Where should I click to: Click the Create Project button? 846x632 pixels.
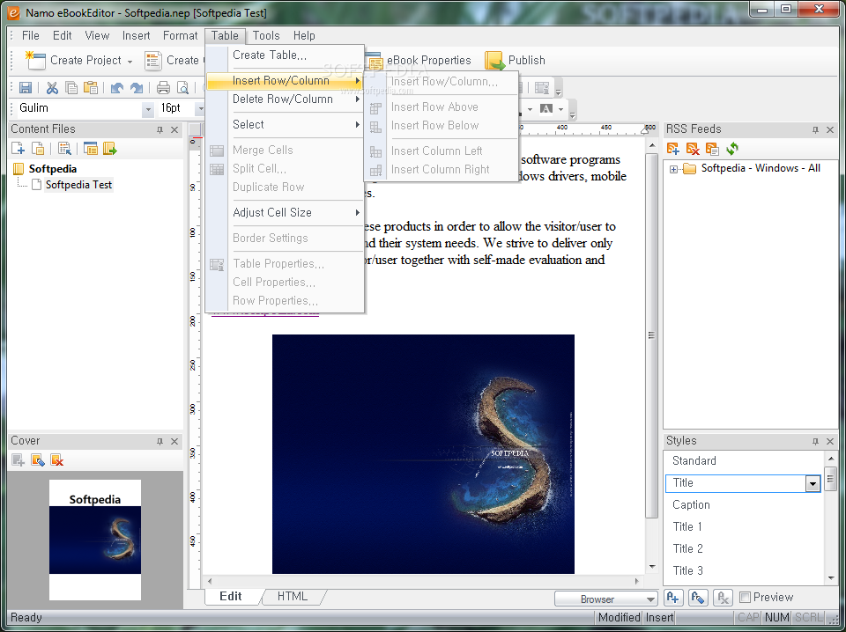click(x=74, y=61)
